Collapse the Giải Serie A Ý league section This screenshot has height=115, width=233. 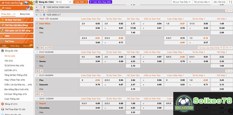pos(37,15)
